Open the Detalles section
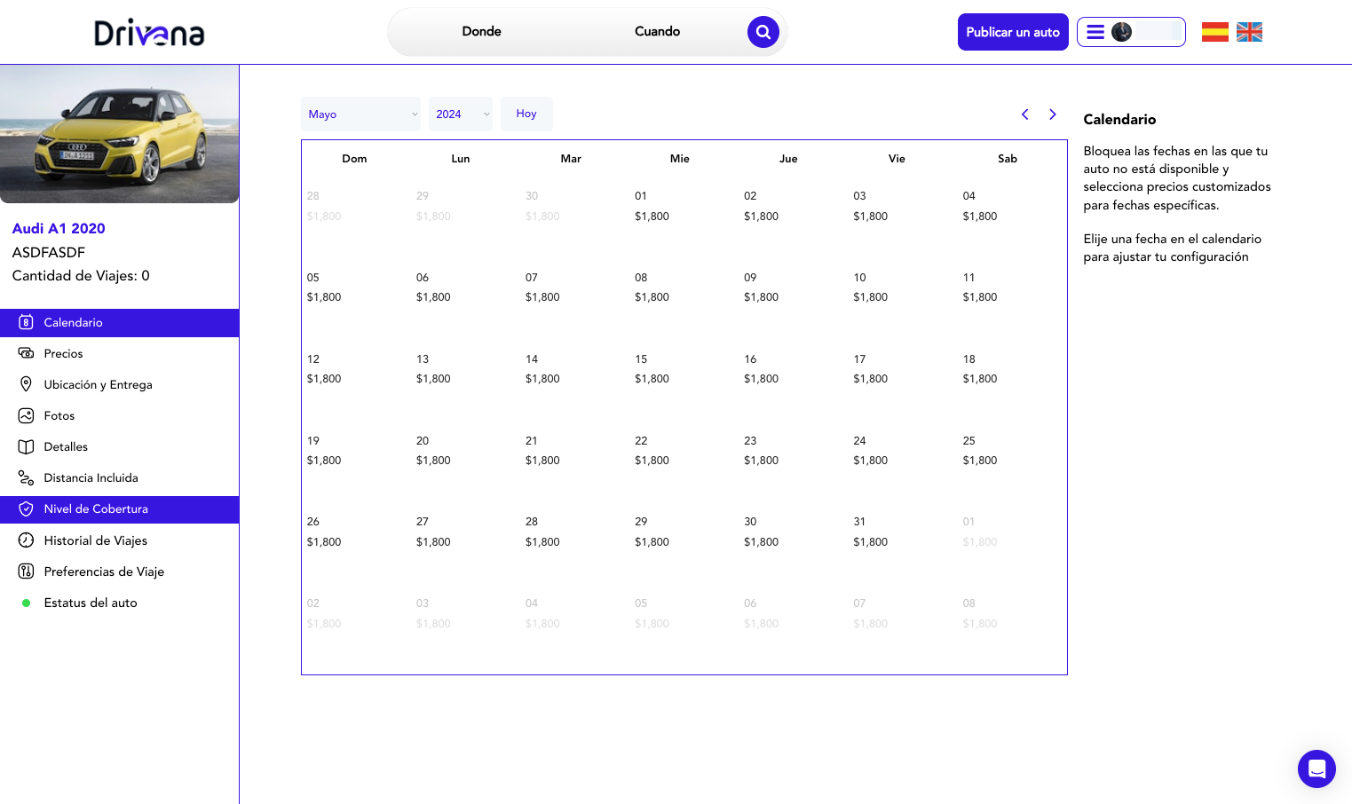Screen dimensions: 1352x804 120,446
